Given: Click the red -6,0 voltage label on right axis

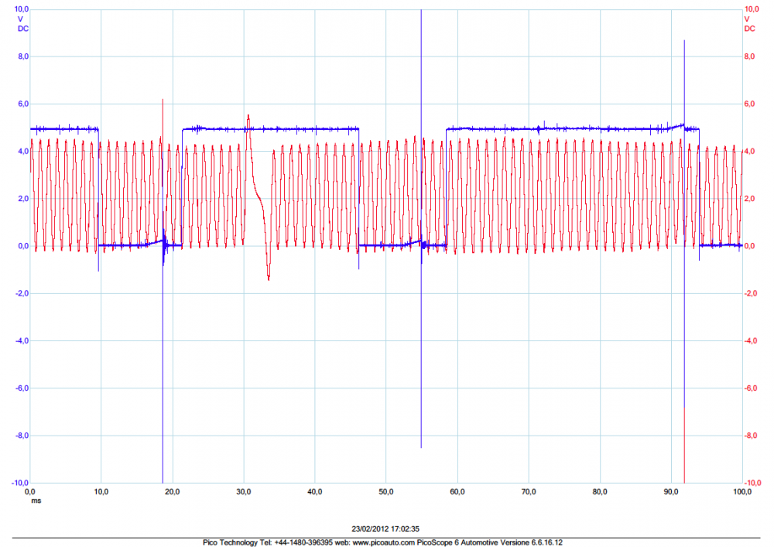Looking at the screenshot, I should (749, 388).
